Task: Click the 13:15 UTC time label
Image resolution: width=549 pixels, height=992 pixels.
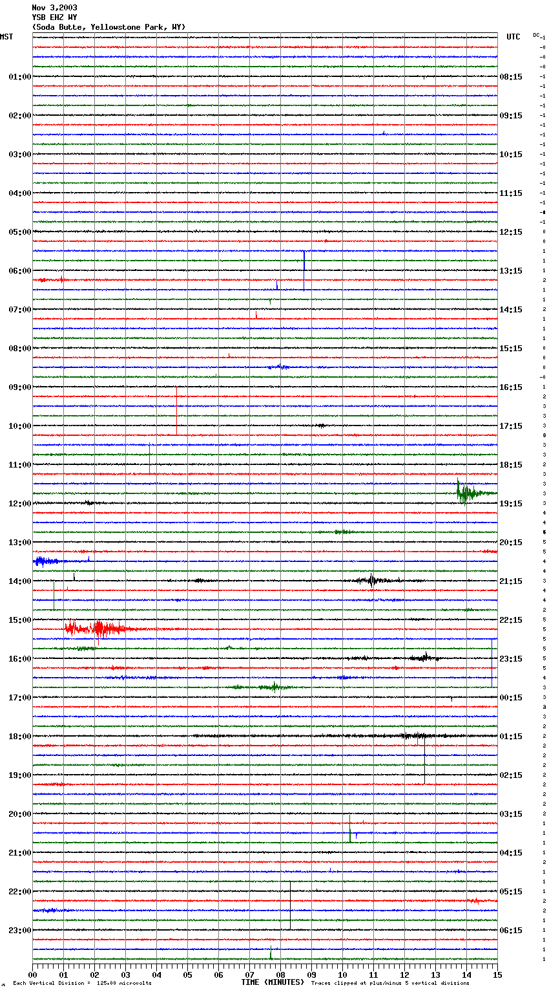Action: click(511, 271)
